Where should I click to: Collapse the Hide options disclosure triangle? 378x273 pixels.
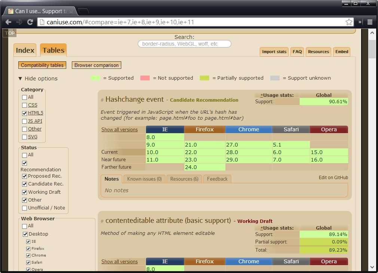click(20, 79)
